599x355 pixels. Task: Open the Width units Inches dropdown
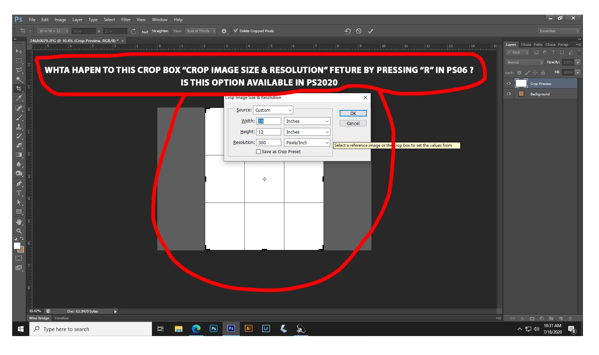pos(307,121)
